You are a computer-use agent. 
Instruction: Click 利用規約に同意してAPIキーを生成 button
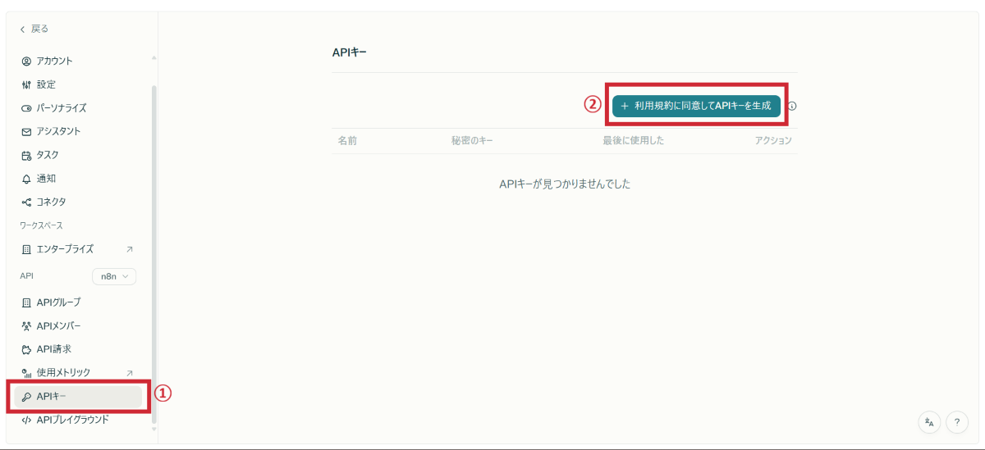tap(696, 106)
